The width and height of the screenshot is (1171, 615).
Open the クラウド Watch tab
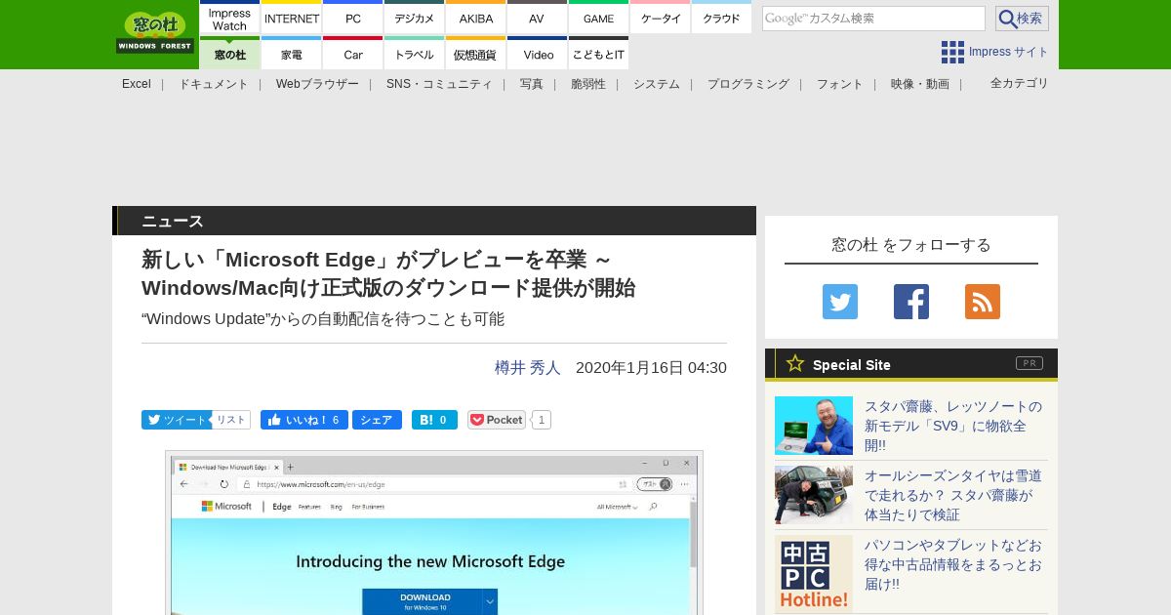tap(721, 18)
